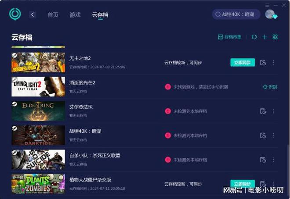The image size is (290, 199).
Task: Expand more options for 艾尔登法环
Action: [273, 111]
